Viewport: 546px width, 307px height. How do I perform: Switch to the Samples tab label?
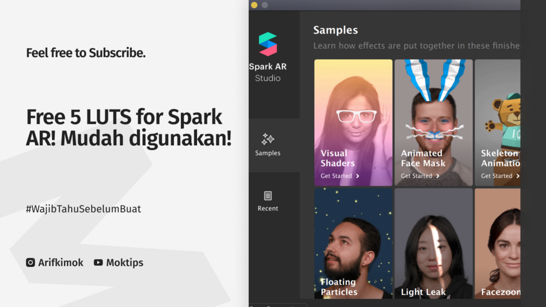(267, 153)
